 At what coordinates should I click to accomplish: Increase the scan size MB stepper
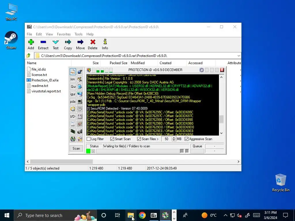pyautogui.click(x=174, y=138)
